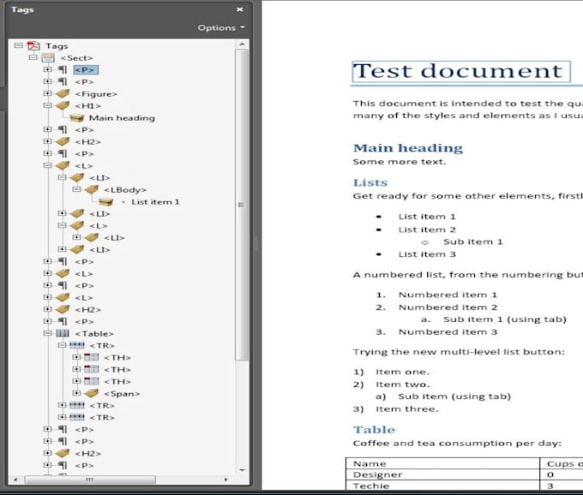Click the 'Main heading' heading in the document

click(408, 148)
